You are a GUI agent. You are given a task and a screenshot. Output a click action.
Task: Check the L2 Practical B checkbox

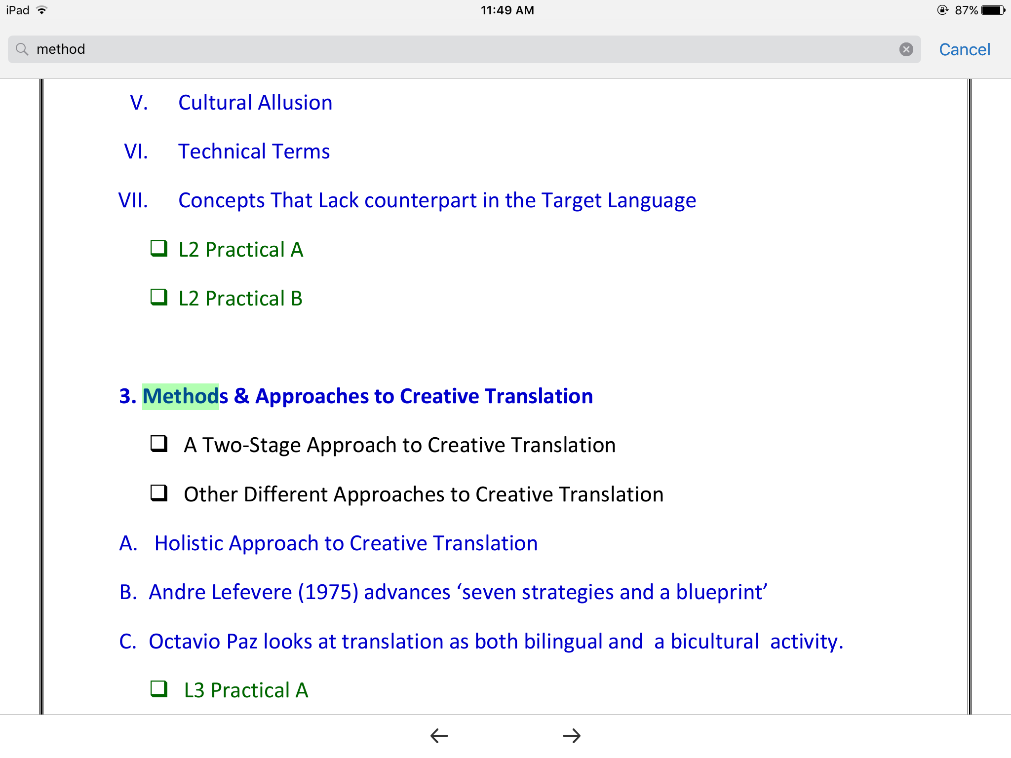point(159,297)
